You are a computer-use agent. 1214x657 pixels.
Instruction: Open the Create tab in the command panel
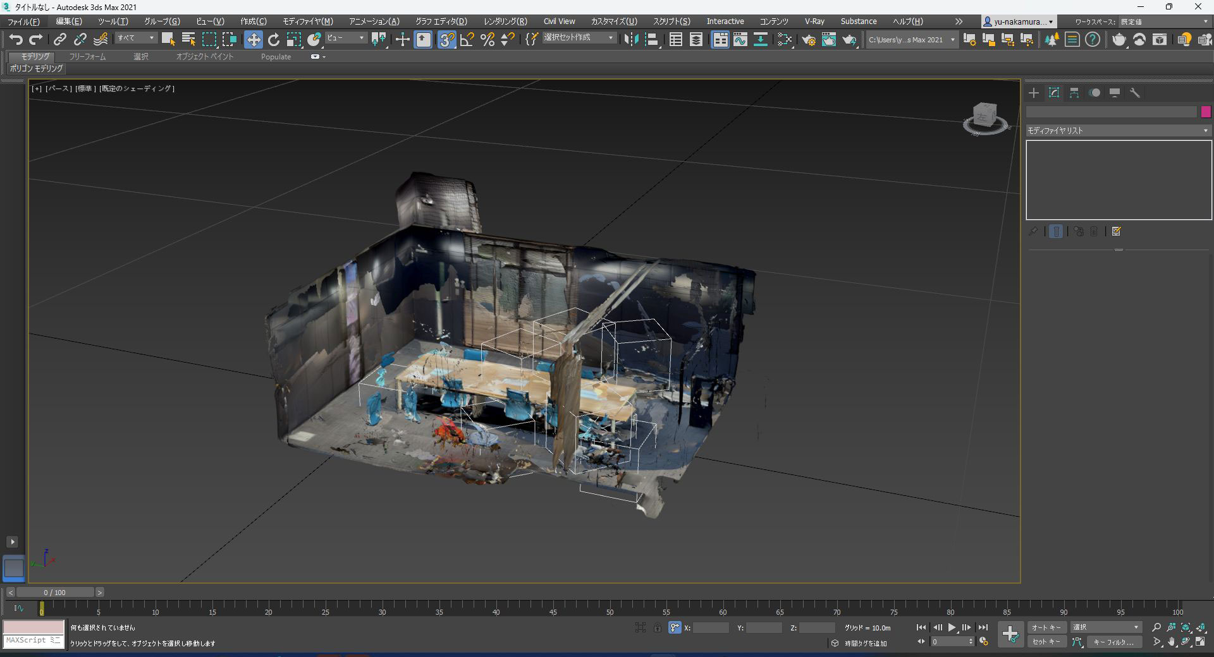(x=1034, y=93)
